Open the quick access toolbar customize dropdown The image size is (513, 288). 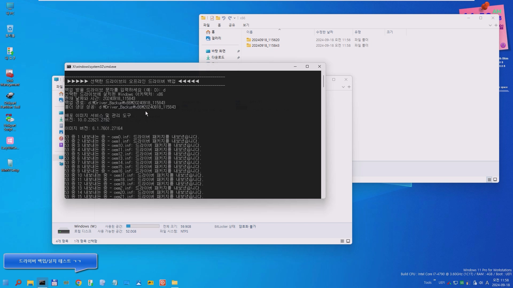(x=235, y=18)
